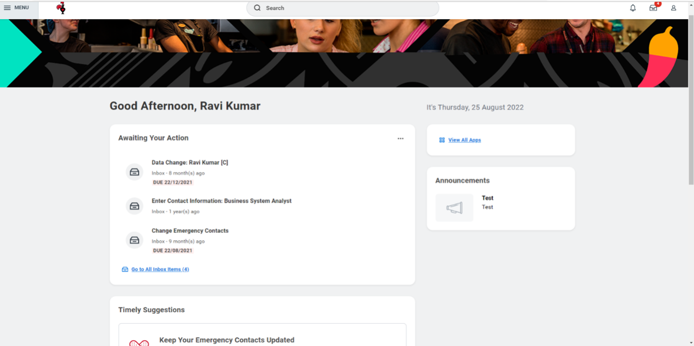Screen dimensions: 694x346
Task: Click Go to All Inbox Items (4)
Action: tap(160, 269)
